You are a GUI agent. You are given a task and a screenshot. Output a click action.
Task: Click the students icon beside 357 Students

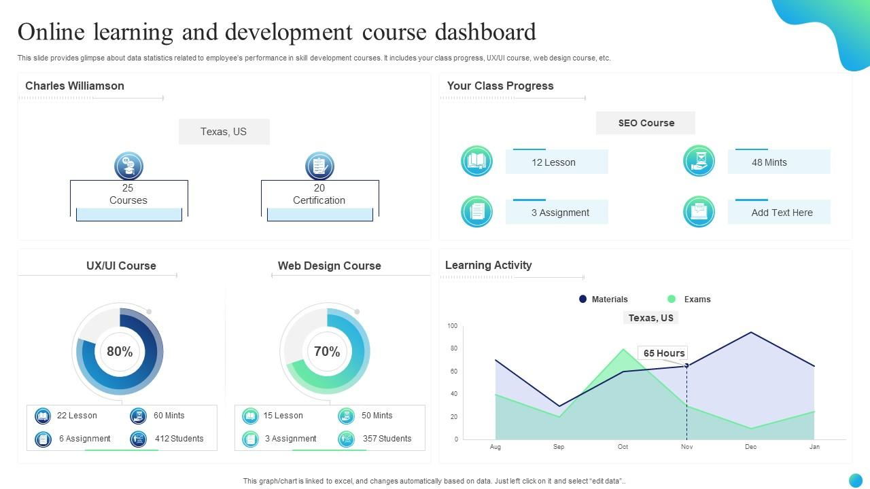click(346, 439)
